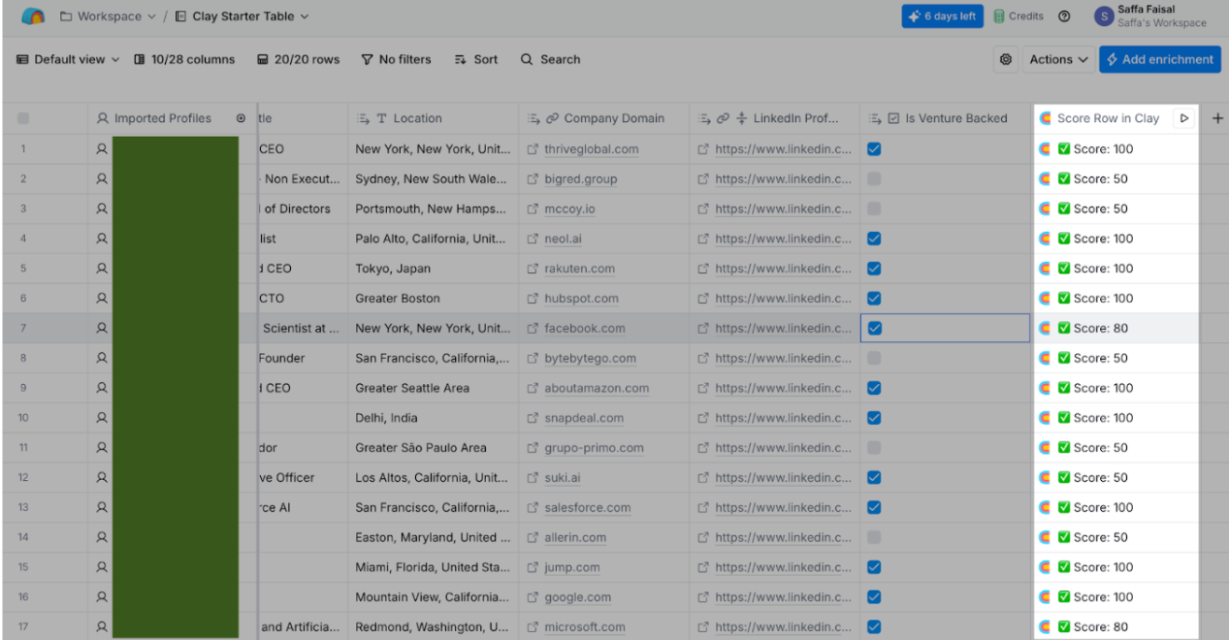Run the Score Row in Clay column play button

1183,118
